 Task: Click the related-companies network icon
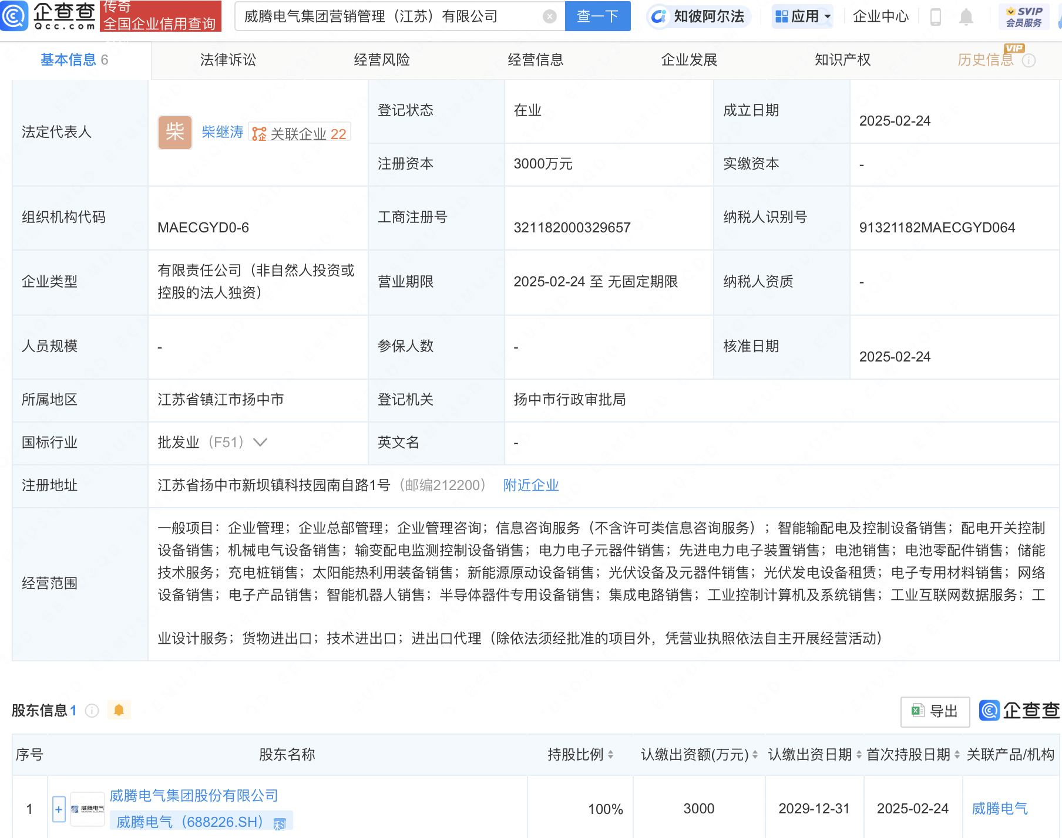coord(259,134)
